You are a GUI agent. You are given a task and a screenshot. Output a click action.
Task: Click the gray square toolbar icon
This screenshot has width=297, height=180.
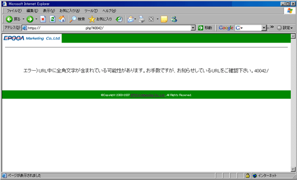point(151,19)
